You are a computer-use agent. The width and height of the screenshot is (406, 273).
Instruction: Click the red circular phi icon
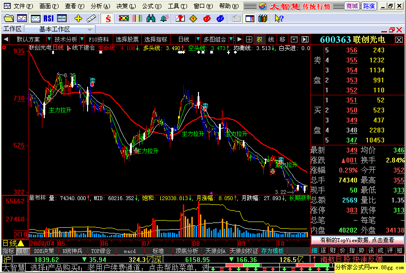click(x=207, y=19)
